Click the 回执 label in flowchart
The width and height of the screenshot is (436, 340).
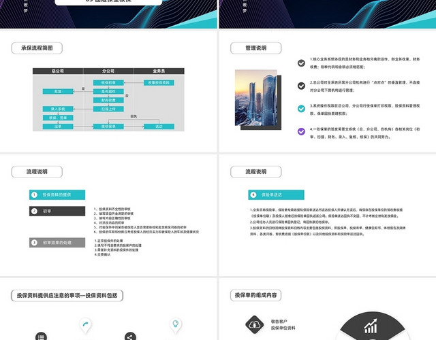pos(134,116)
